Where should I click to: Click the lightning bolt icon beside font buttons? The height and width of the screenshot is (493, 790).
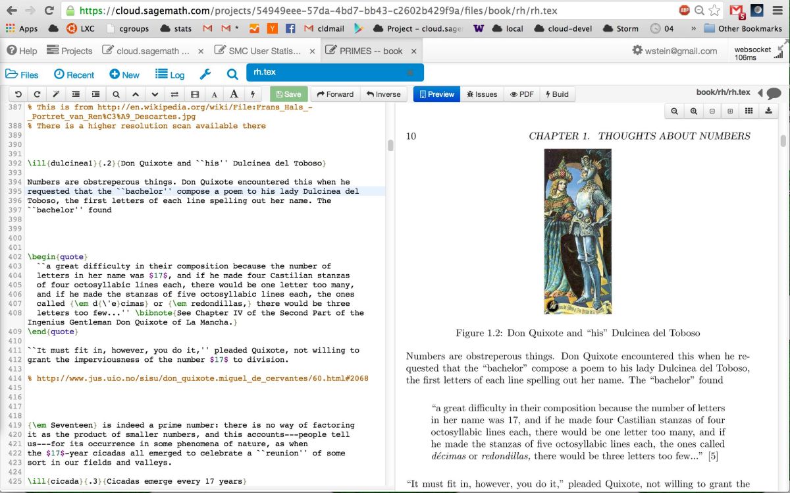coord(253,94)
